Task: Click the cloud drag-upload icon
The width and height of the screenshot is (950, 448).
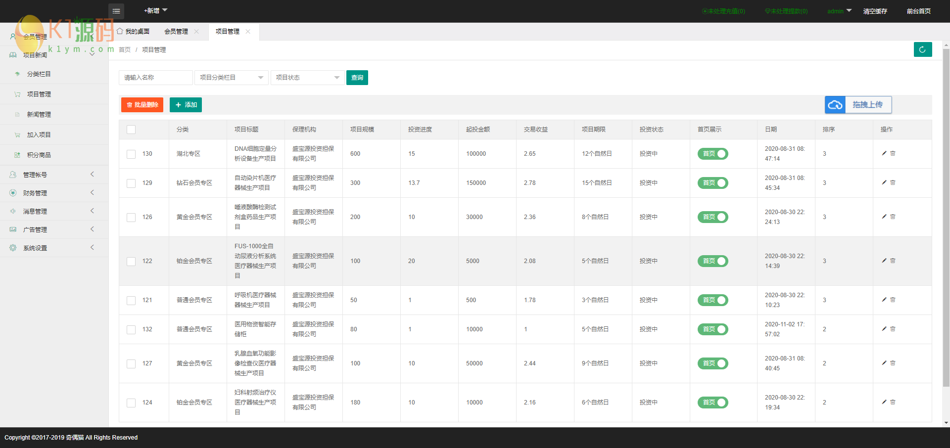Action: [x=835, y=105]
